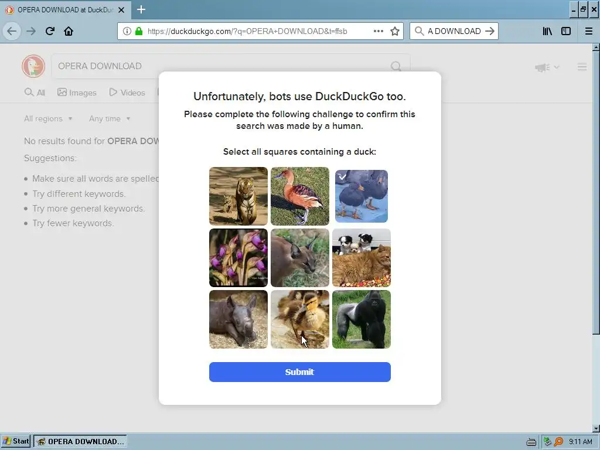Click the browser forward arrow
This screenshot has height=450, width=600.
[31, 31]
